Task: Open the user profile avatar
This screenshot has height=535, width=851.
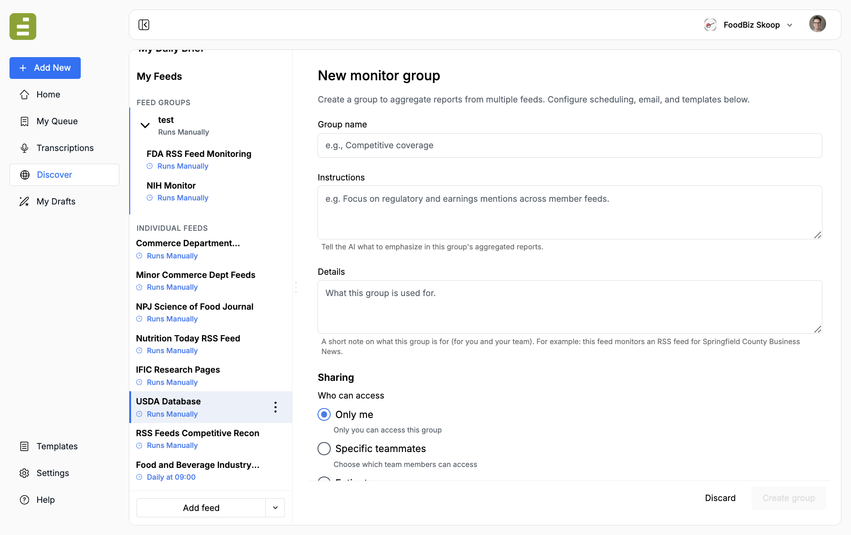Action: pos(817,24)
